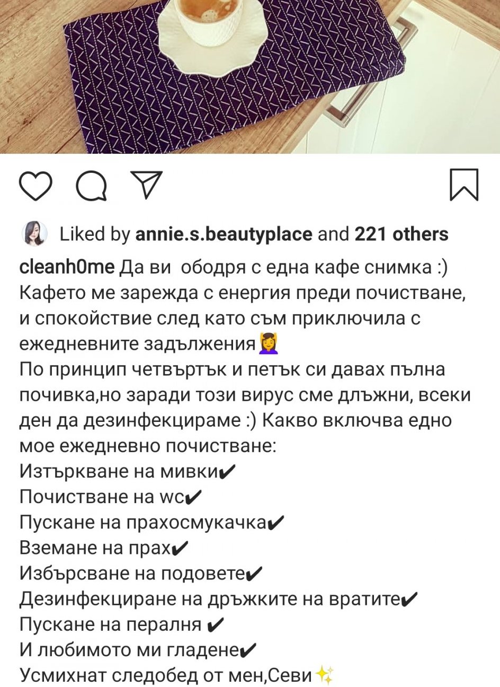Share the post via paper plane icon

146,184
